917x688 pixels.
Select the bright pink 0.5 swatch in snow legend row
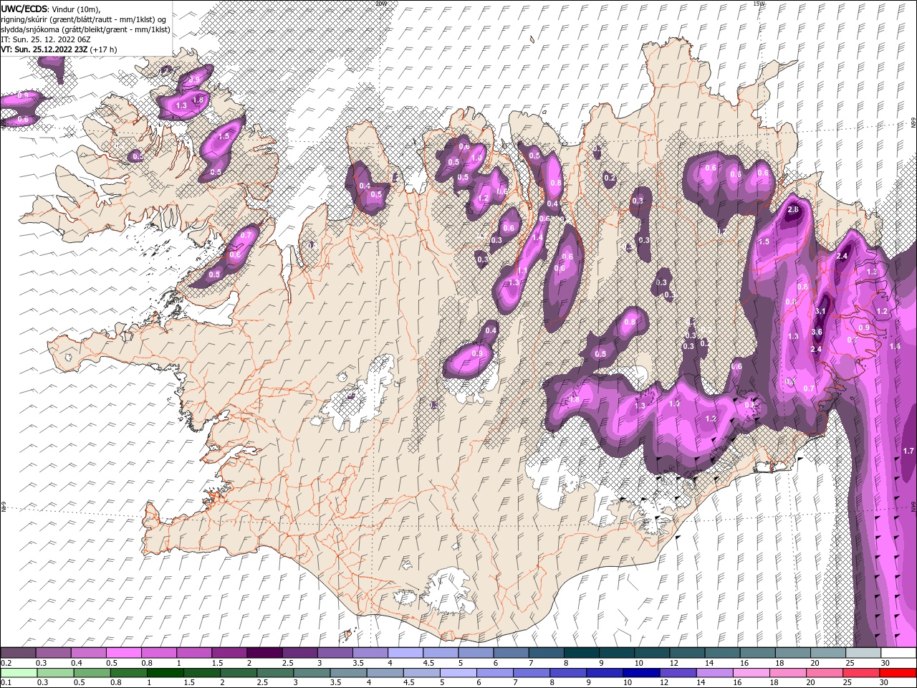click(123, 652)
